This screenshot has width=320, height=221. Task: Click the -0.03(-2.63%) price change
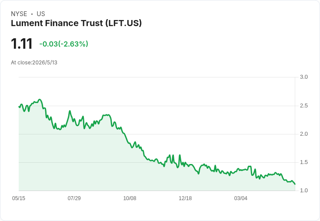(x=63, y=44)
